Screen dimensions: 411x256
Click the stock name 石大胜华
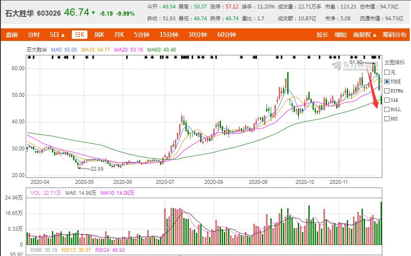pyautogui.click(x=19, y=13)
